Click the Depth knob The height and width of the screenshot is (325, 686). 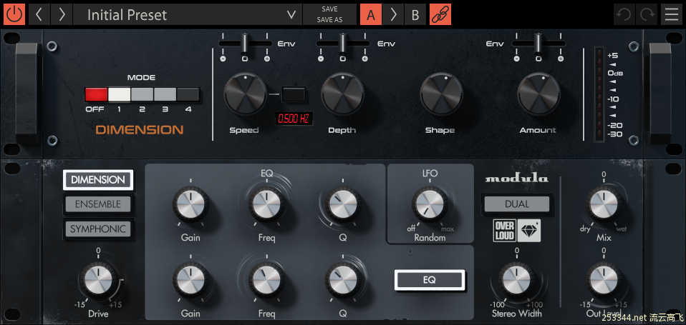click(x=342, y=94)
